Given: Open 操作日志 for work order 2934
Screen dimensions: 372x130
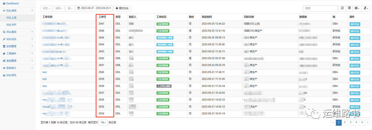Looking at the screenshot, I should click(355, 114).
